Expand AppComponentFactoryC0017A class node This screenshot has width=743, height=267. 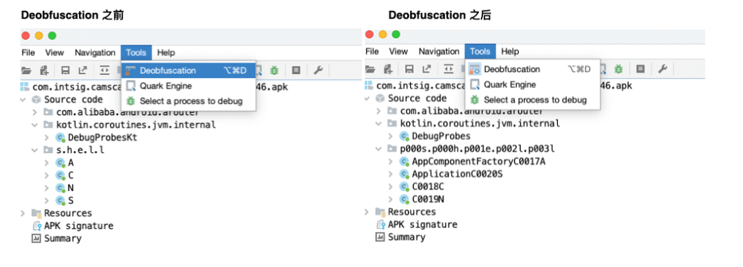[x=391, y=161]
